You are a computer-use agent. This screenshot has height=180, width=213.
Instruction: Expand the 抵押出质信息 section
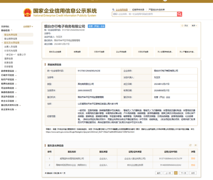pyautogui.click(x=9, y=84)
